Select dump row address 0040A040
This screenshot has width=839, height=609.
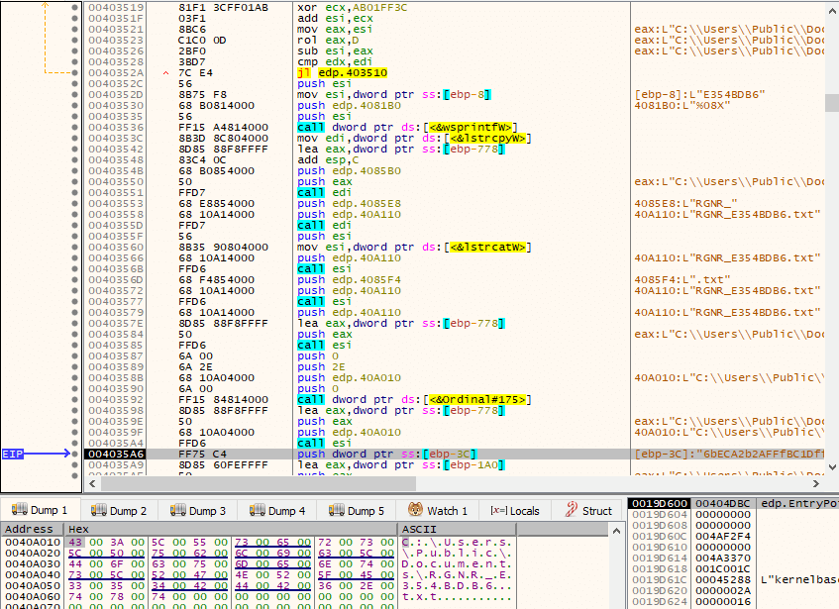pos(33,574)
